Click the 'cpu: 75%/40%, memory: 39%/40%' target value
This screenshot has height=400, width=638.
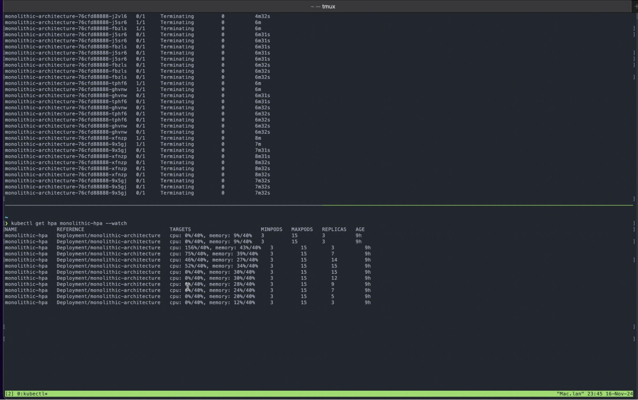[214, 254]
